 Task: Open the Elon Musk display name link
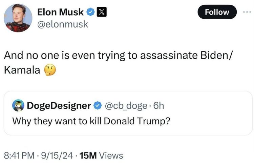click(60, 13)
